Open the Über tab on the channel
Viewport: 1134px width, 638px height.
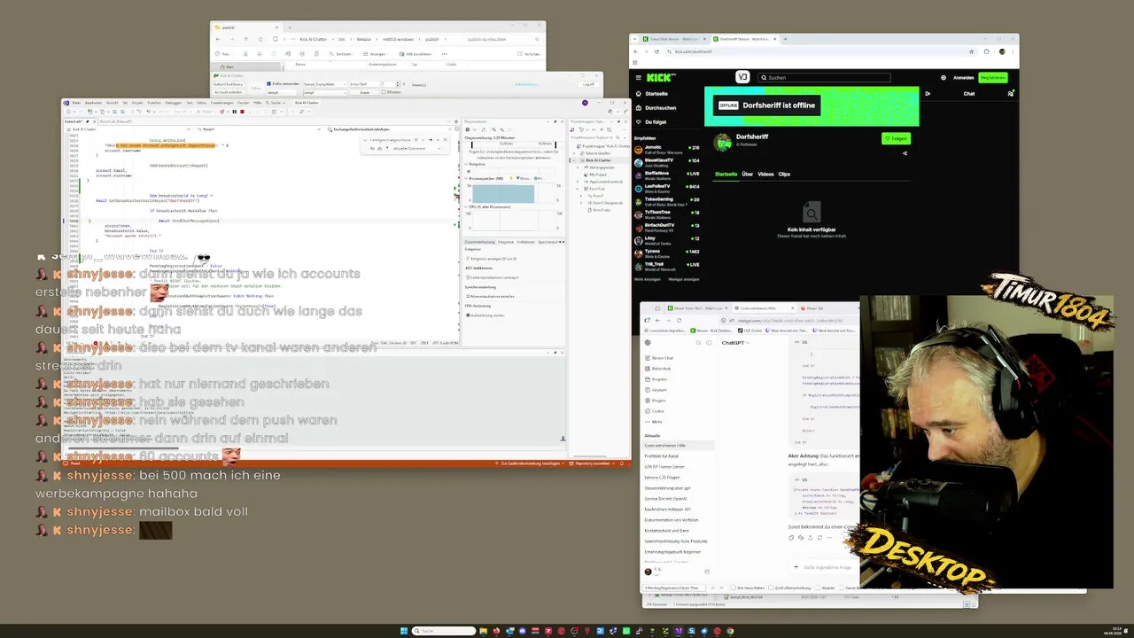tap(748, 175)
